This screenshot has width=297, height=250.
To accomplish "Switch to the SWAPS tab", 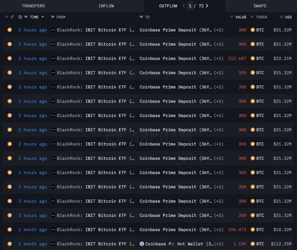I will [260, 6].
